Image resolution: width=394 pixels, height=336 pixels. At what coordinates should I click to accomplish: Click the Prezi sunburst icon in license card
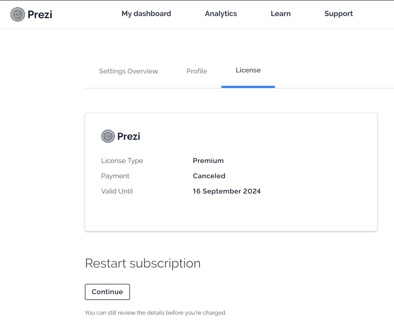(x=108, y=136)
